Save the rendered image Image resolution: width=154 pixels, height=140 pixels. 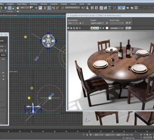pyautogui.click(x=68, y=28)
